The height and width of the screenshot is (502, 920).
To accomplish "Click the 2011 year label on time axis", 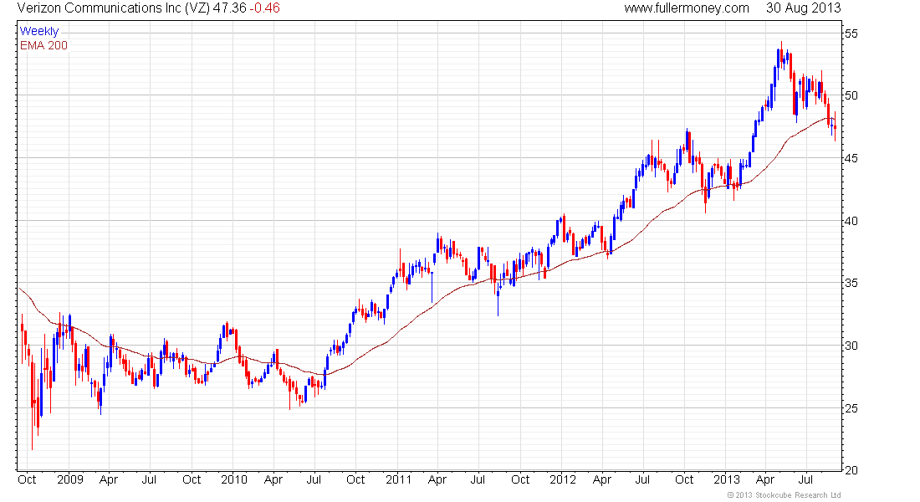I will [398, 479].
